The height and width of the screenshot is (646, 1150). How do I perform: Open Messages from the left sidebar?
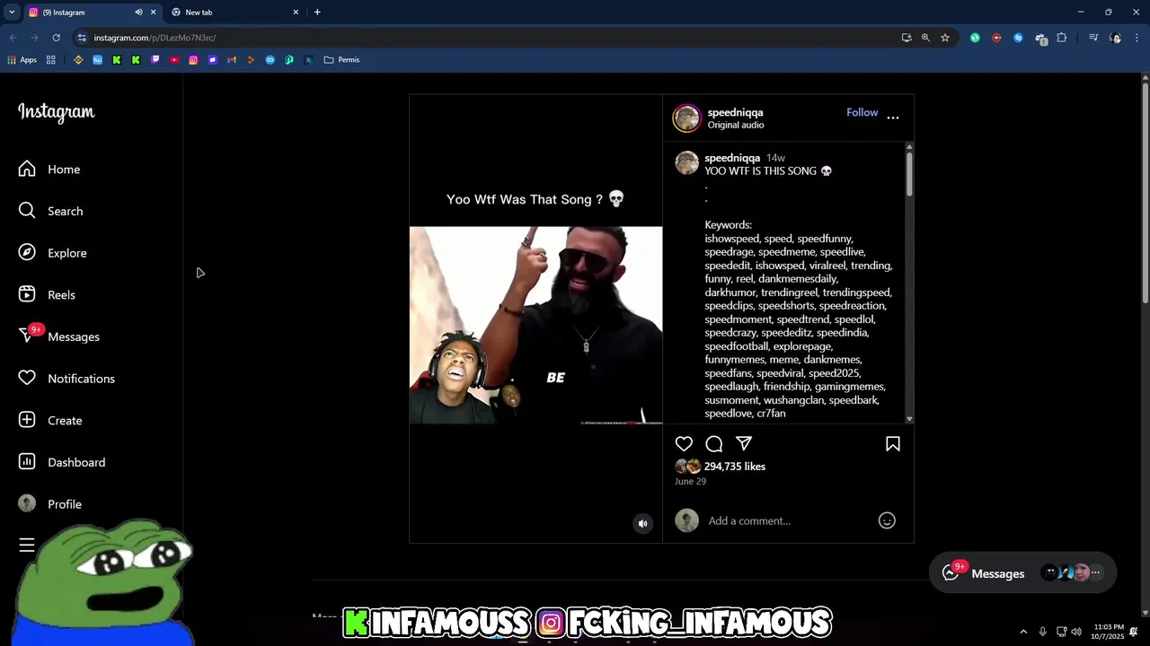(x=60, y=336)
